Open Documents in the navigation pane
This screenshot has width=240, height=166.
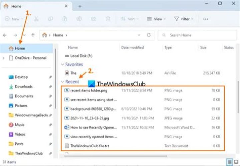tap(24, 96)
